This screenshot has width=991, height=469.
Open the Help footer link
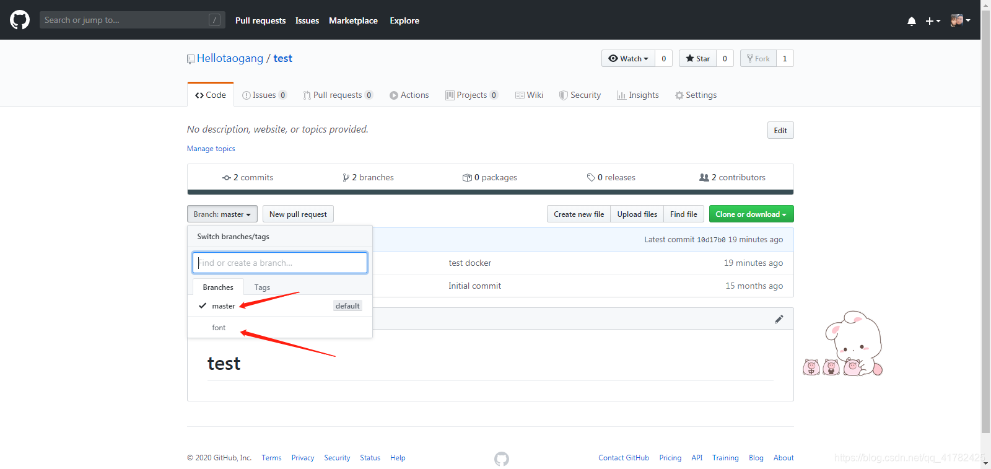(x=398, y=458)
